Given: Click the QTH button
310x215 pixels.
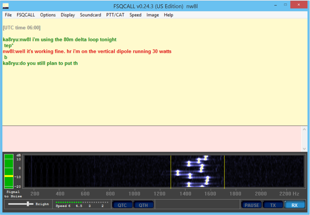Looking at the screenshot, I should pyautogui.click(x=143, y=205).
